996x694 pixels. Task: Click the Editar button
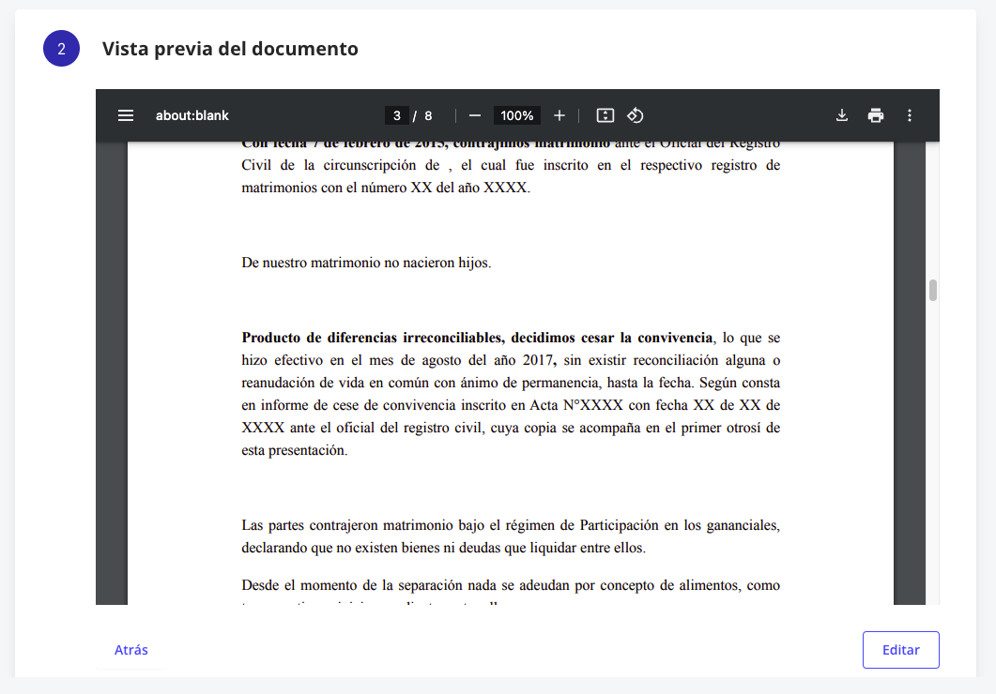(901, 650)
